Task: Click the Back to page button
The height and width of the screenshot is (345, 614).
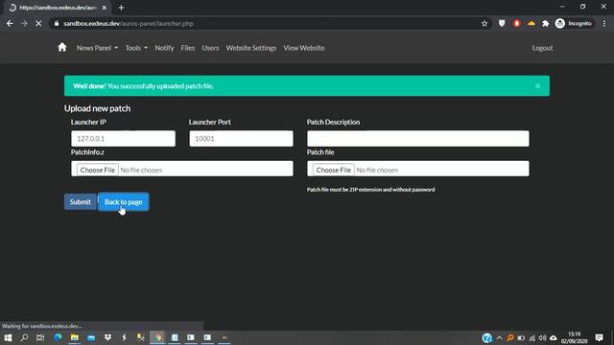Action: (x=124, y=202)
